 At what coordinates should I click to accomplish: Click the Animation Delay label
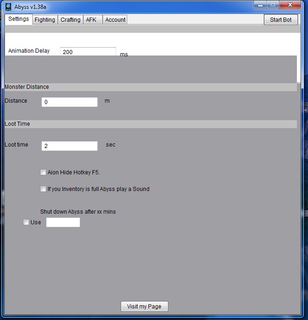click(29, 50)
